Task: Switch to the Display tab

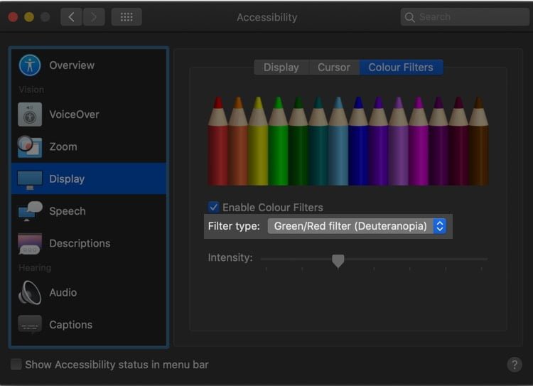Action: pyautogui.click(x=281, y=68)
